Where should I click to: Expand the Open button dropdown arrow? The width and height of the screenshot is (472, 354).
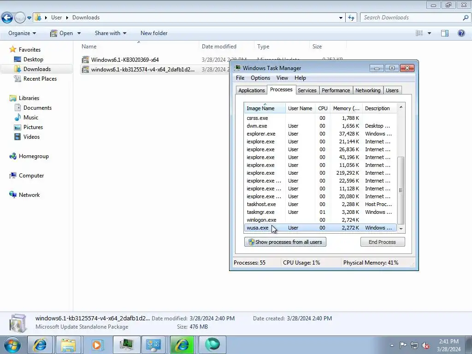click(x=79, y=33)
